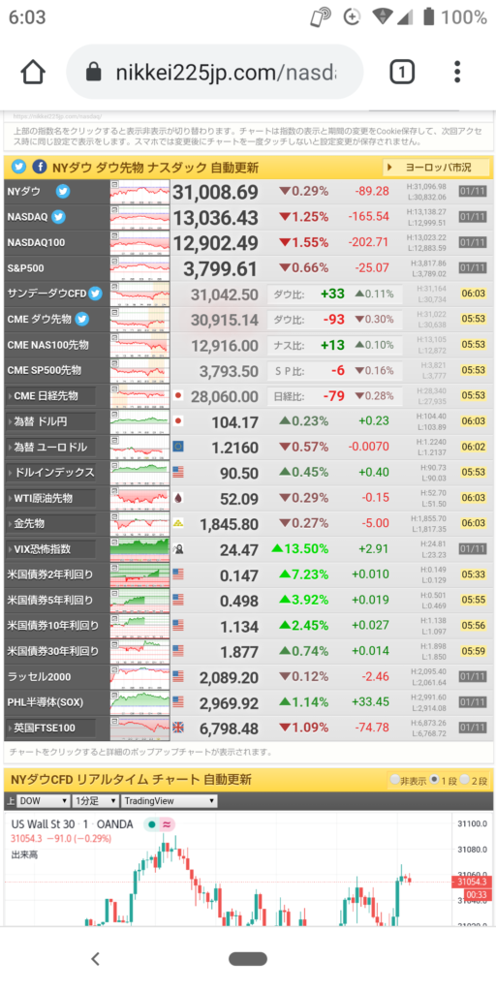Click the gold bars icon in 金先物 row

(x=178, y=524)
